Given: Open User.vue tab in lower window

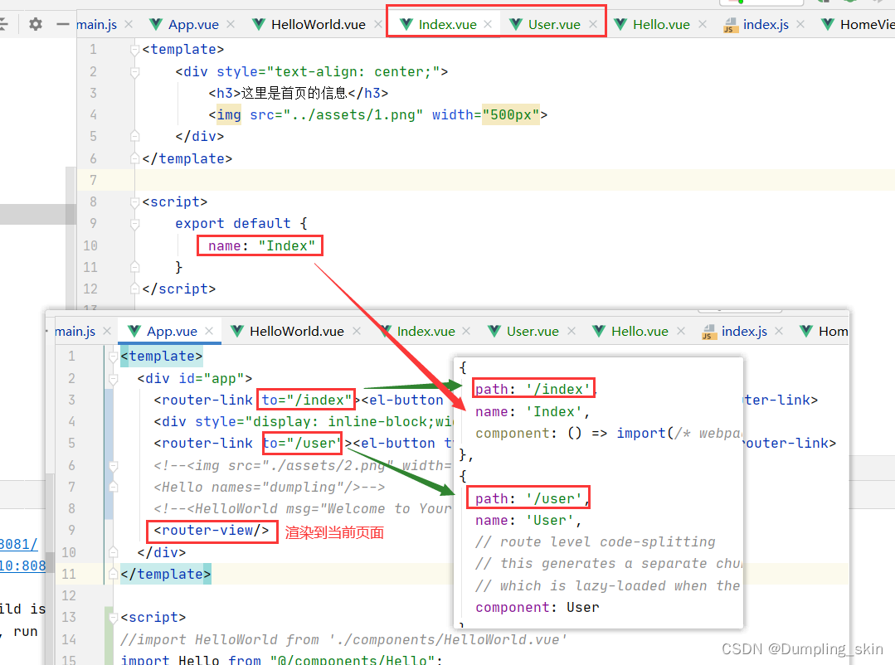Looking at the screenshot, I should (x=533, y=331).
